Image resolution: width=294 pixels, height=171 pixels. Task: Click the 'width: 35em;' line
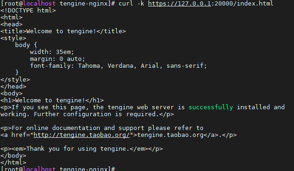coord(52,52)
